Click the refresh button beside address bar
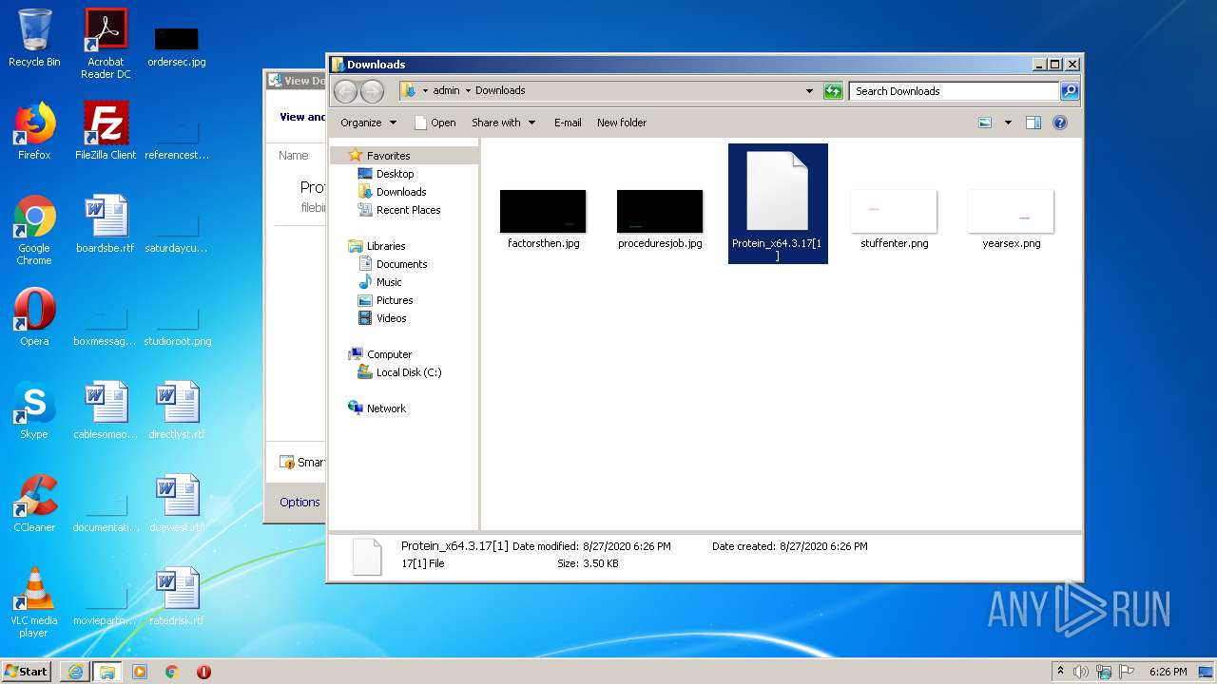The image size is (1217, 684). click(x=833, y=91)
